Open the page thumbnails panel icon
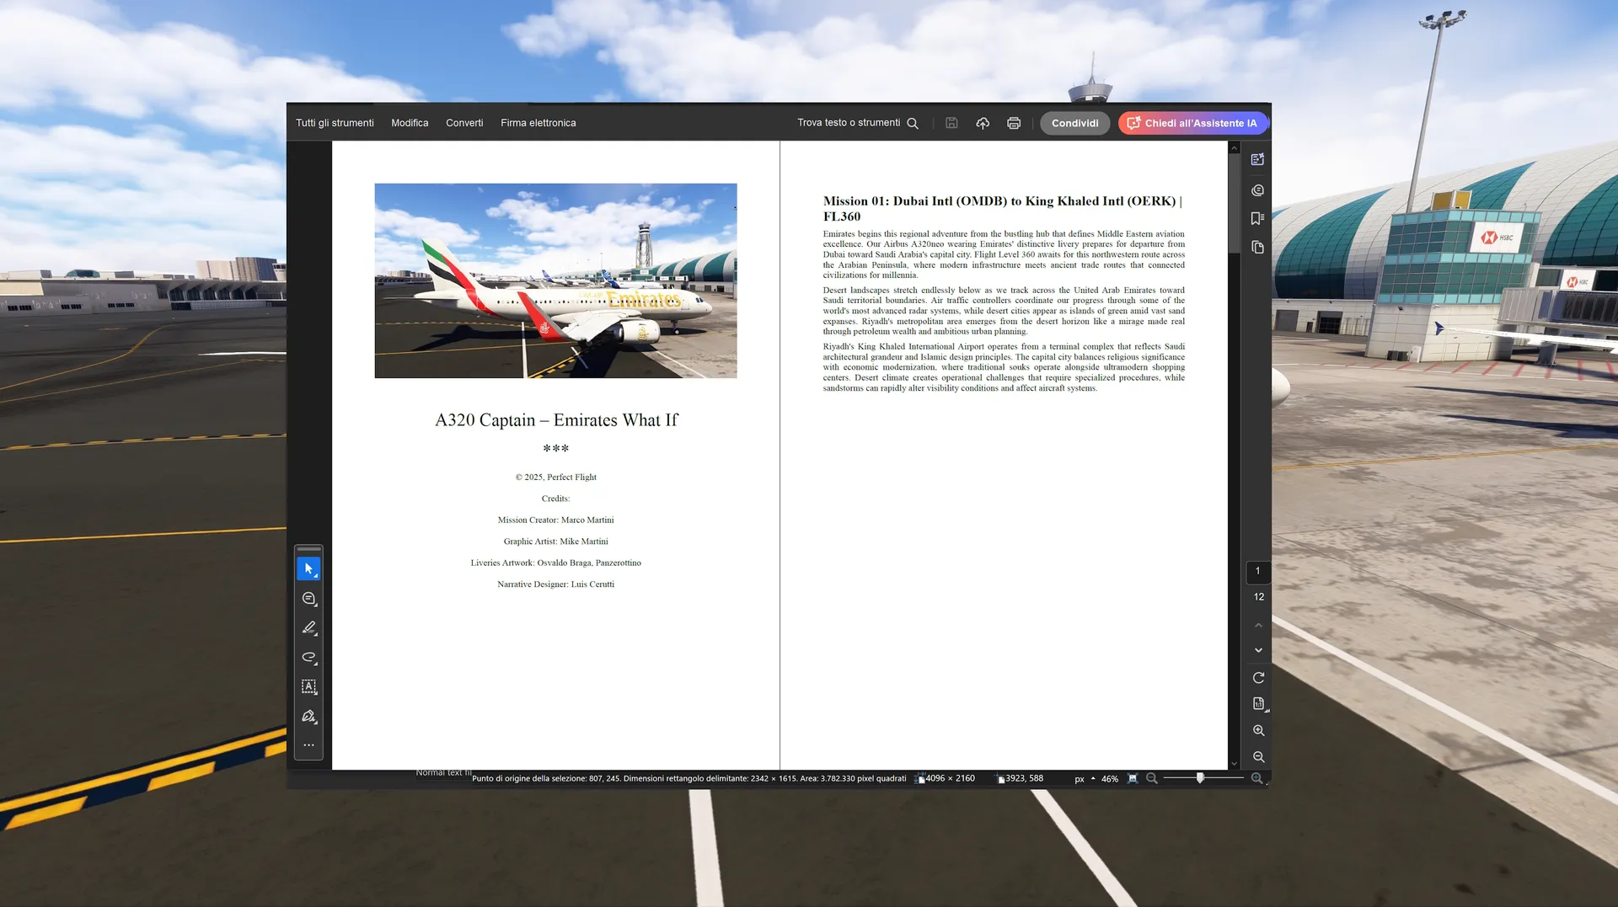The image size is (1618, 907). (x=1257, y=248)
